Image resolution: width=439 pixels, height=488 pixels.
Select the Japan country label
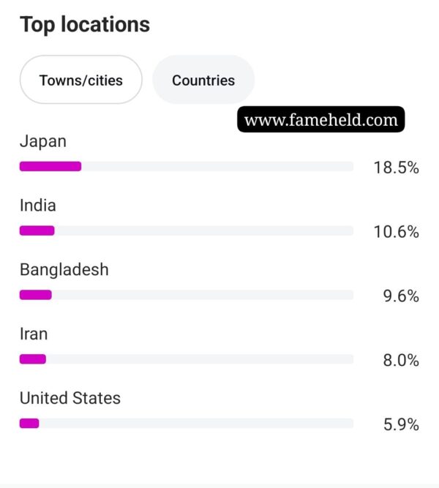43,142
